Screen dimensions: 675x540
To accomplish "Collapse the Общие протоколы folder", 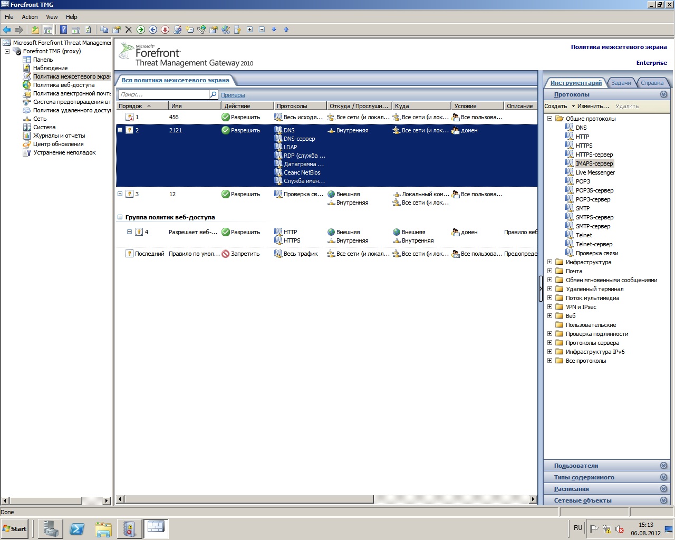I will point(549,119).
